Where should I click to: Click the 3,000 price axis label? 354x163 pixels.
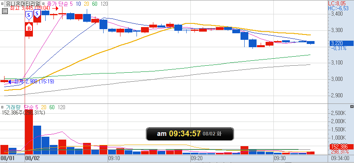coord(337,79)
